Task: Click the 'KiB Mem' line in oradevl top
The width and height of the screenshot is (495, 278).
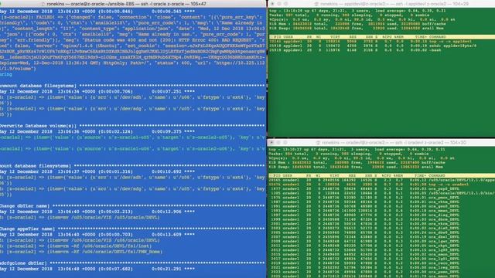Action: pyautogui.click(x=357, y=163)
